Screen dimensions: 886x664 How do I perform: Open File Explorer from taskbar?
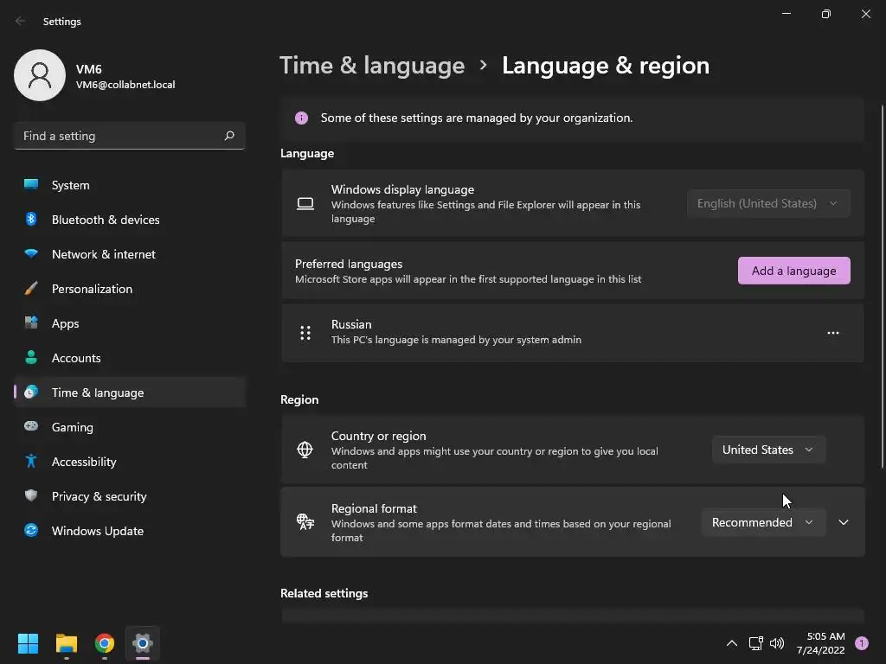[66, 643]
